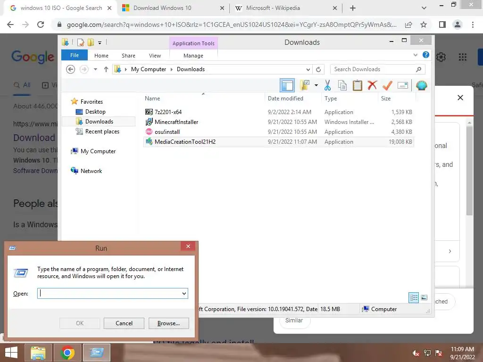The image size is (483, 362).
Task: Expand the Explorer ribbon chevron
Action: tap(415, 55)
